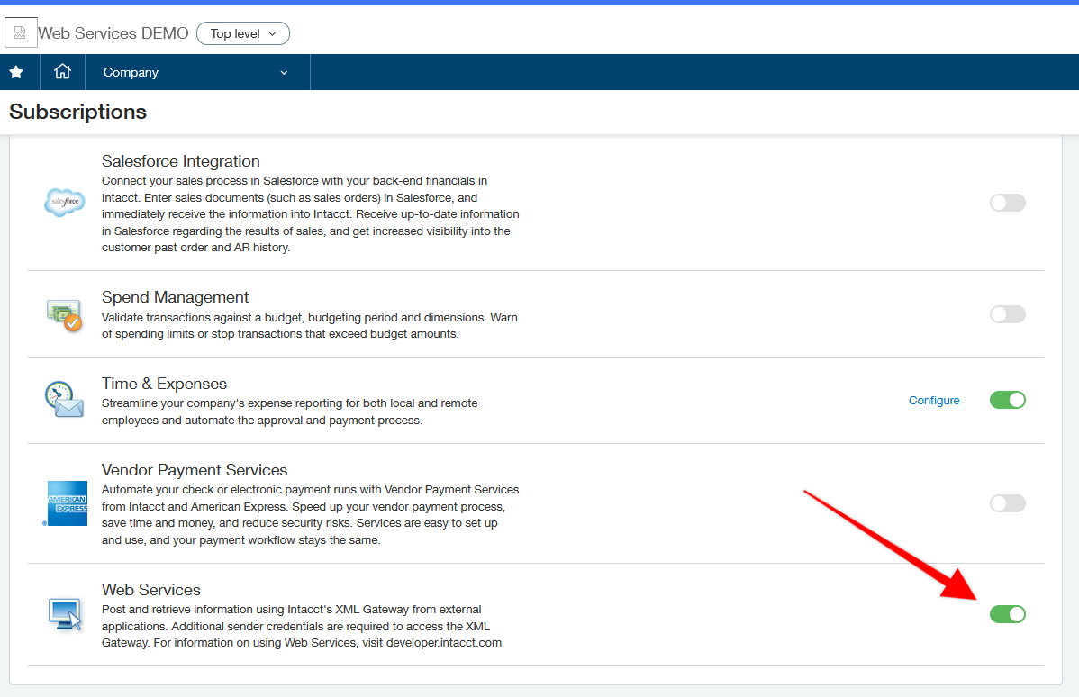Click the Web Services computer icon
The height and width of the screenshot is (697, 1079).
click(x=65, y=614)
